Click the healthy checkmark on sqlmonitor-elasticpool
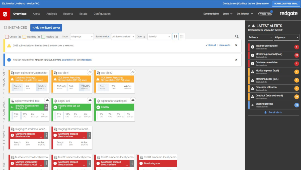 click(98, 107)
